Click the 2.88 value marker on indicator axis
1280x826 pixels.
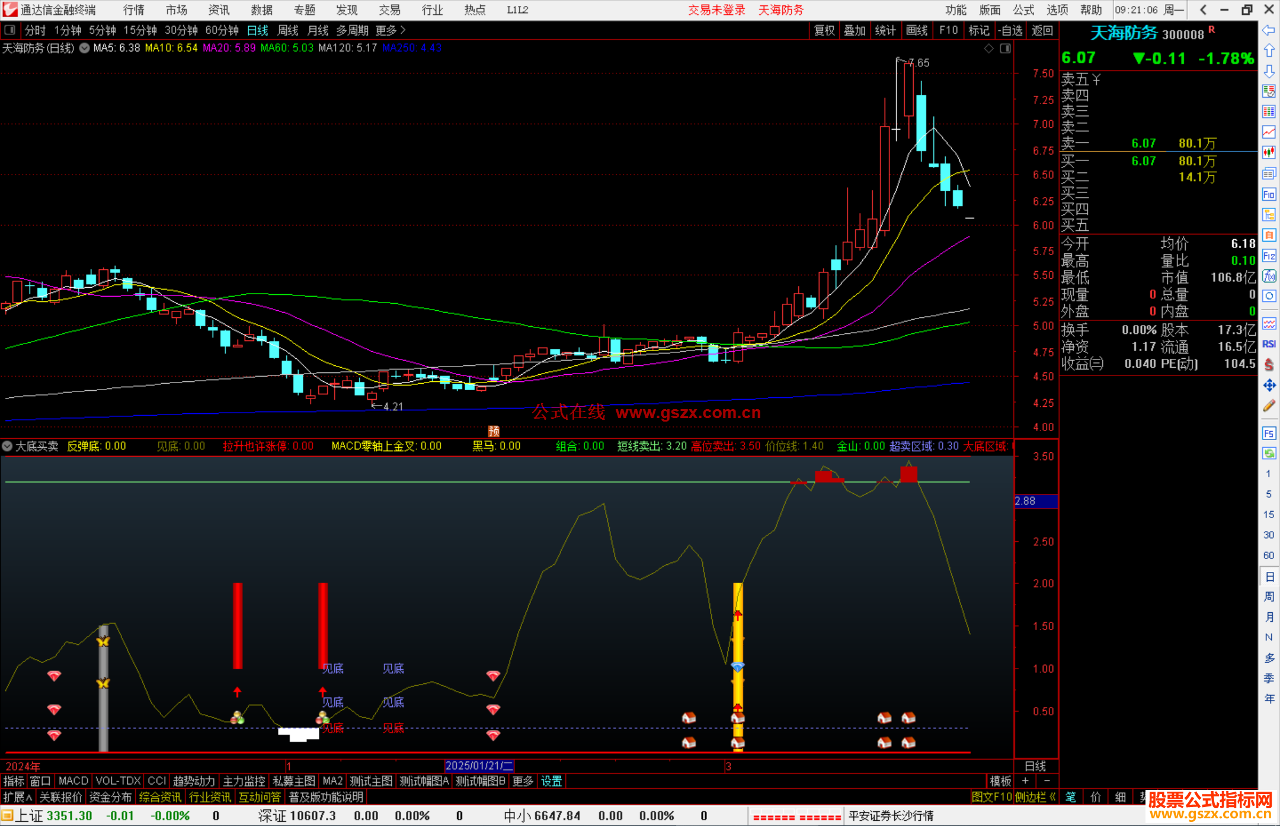(x=1036, y=501)
